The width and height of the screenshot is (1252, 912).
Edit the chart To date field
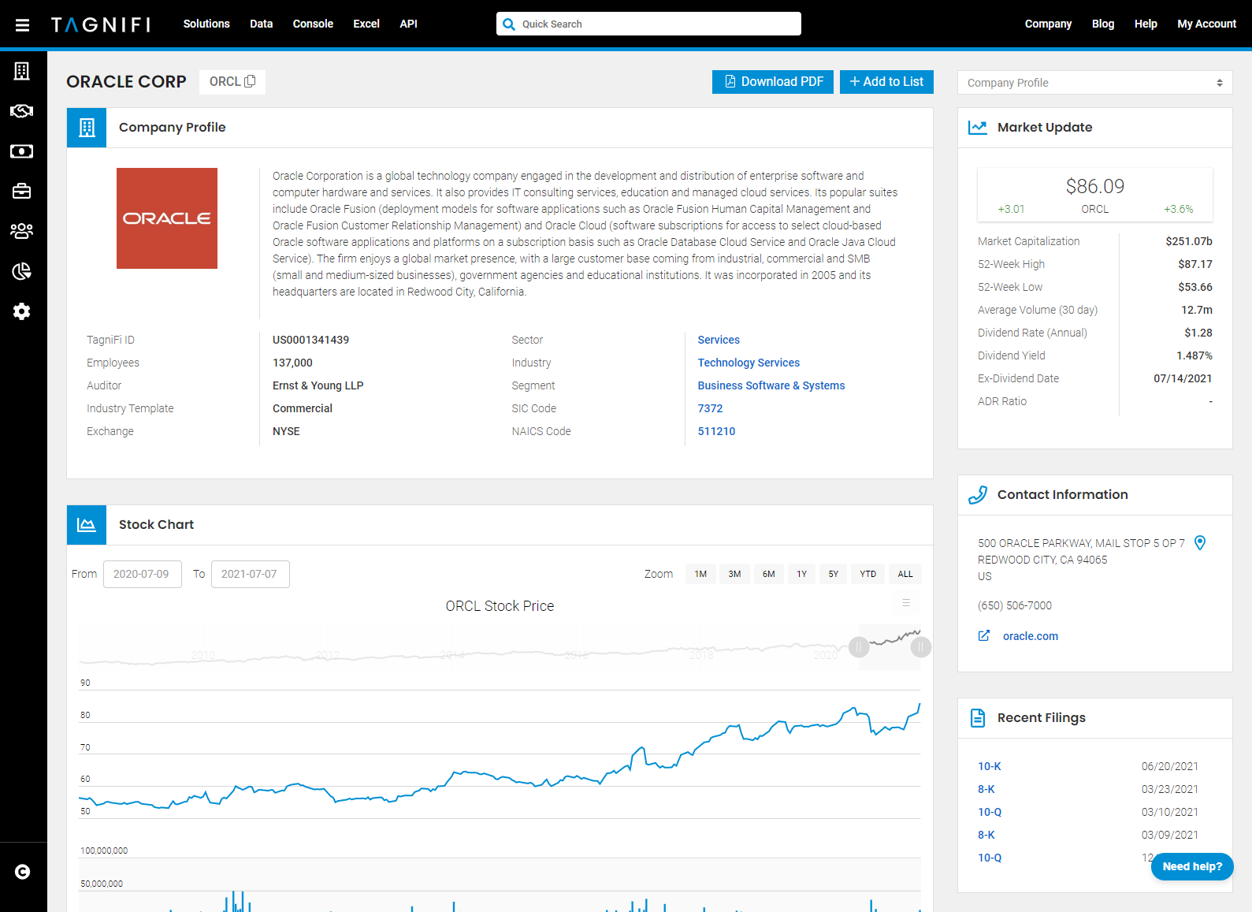pyautogui.click(x=251, y=574)
